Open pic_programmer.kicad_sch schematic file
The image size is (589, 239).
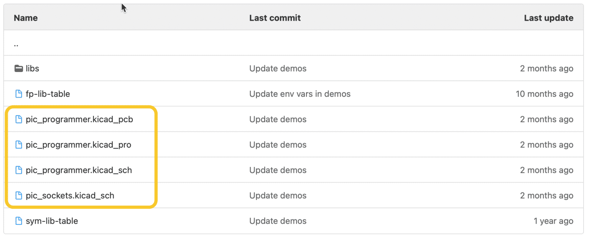(79, 170)
